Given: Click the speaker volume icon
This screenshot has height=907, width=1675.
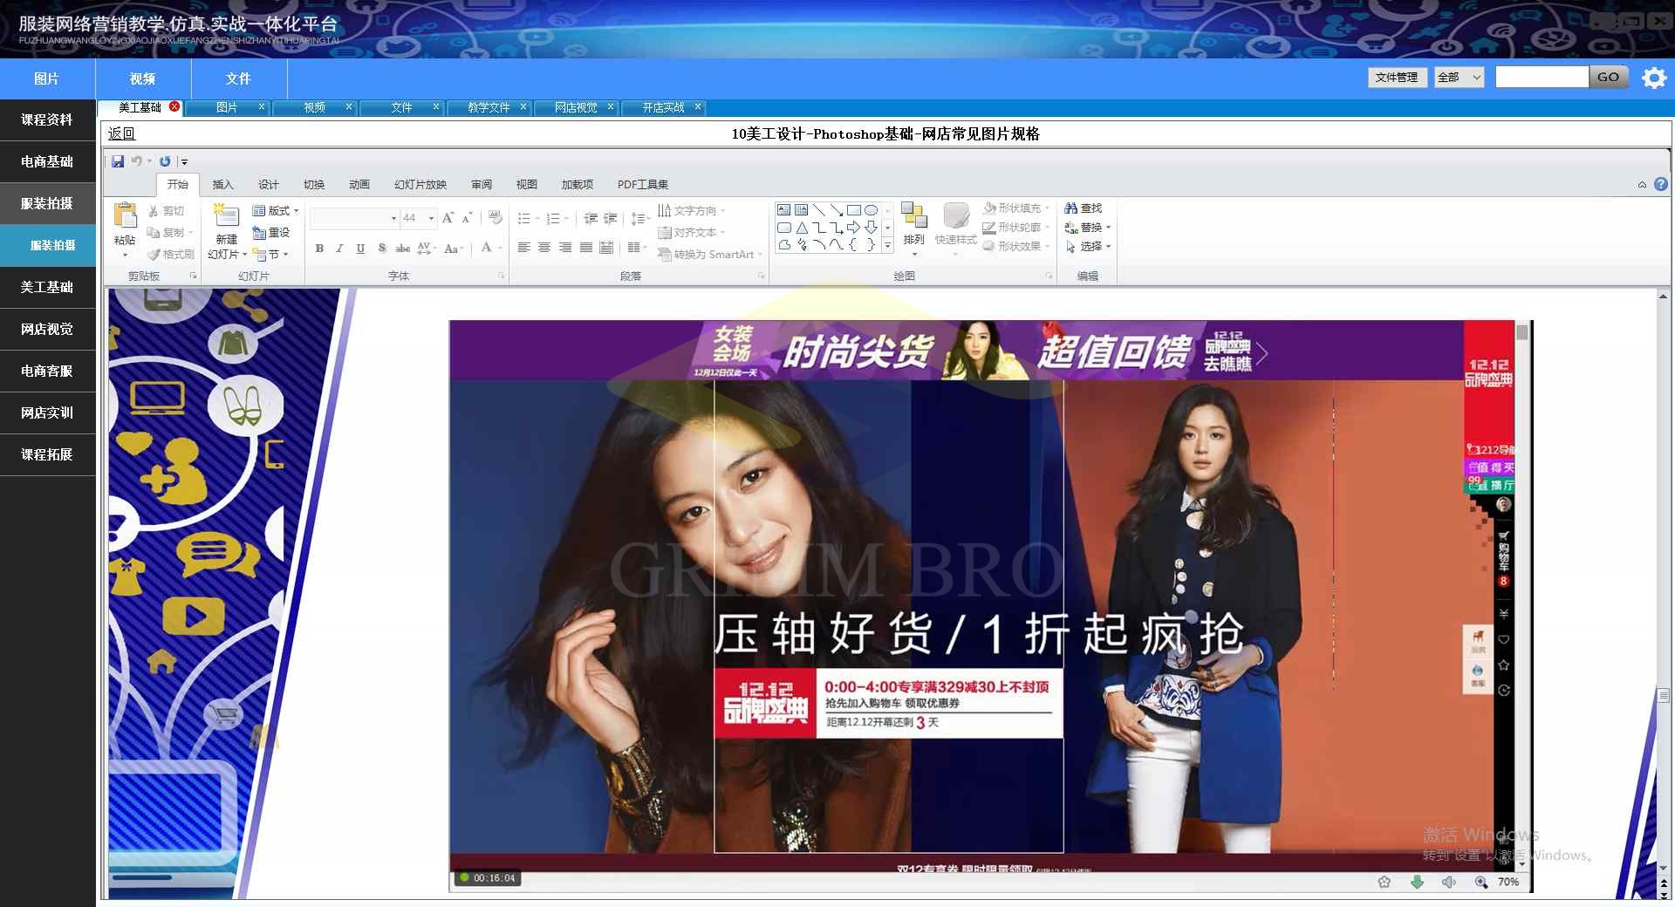Looking at the screenshot, I should point(1449,882).
